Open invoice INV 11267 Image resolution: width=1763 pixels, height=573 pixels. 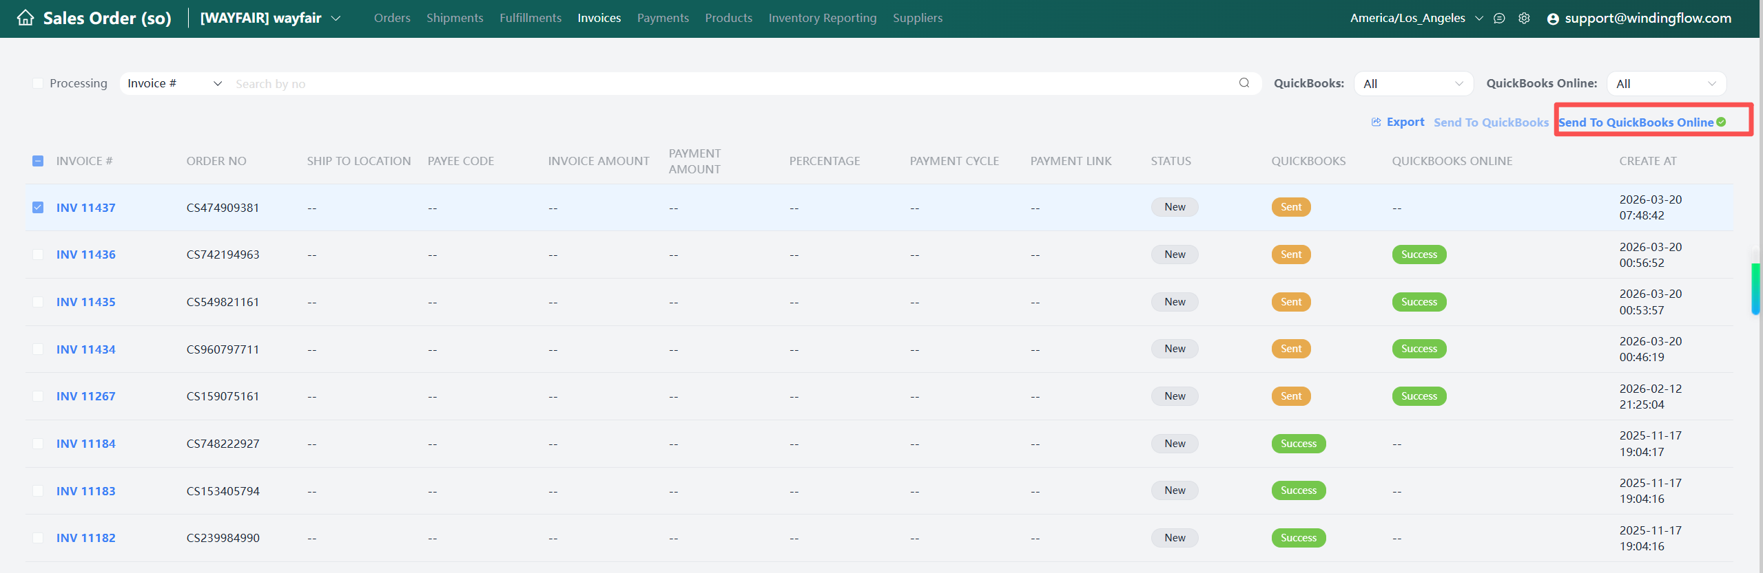click(86, 396)
